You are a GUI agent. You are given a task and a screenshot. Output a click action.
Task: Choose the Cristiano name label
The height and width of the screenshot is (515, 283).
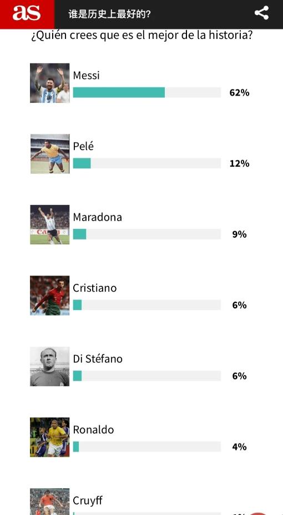point(95,288)
